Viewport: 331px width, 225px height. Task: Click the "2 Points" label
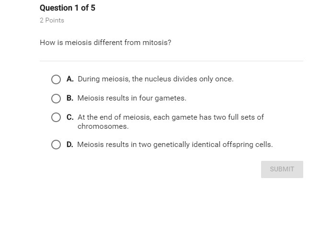[x=52, y=21]
